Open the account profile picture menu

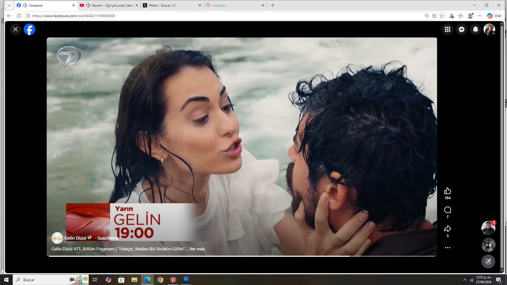tap(489, 29)
